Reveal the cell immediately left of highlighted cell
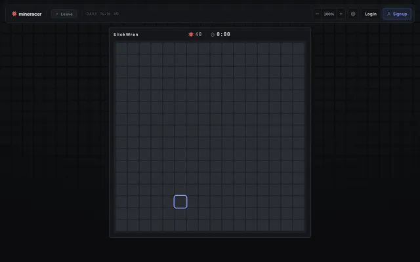The height and width of the screenshot is (262, 420). point(169,202)
